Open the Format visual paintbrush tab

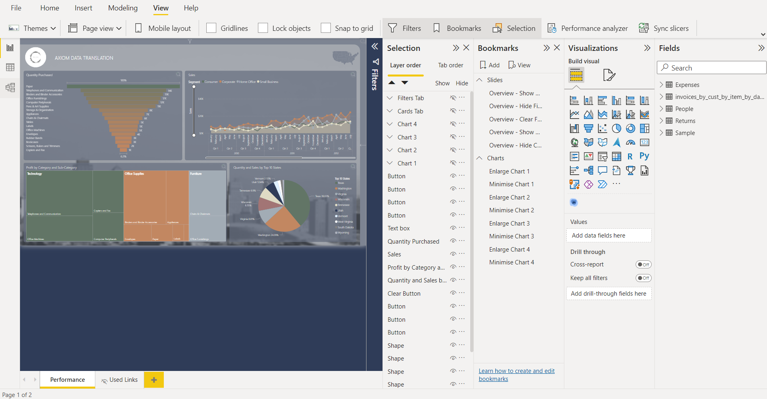tap(609, 75)
